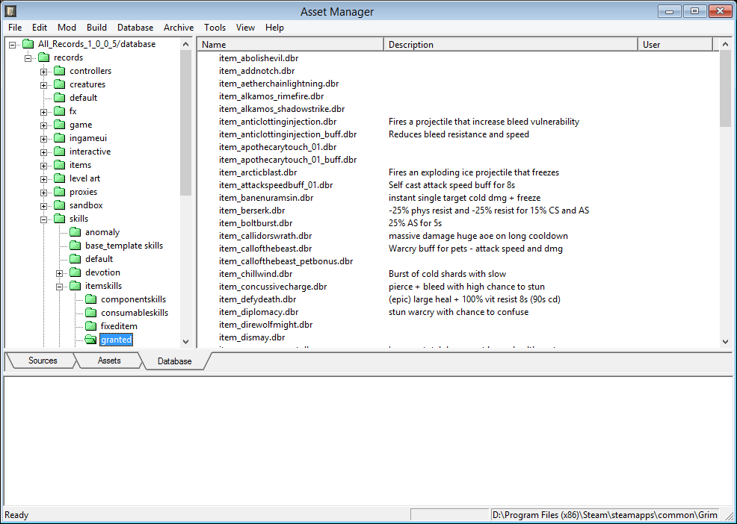Collapse the itemskills tree node
Screen dimensions: 737x524
[x=60, y=286]
